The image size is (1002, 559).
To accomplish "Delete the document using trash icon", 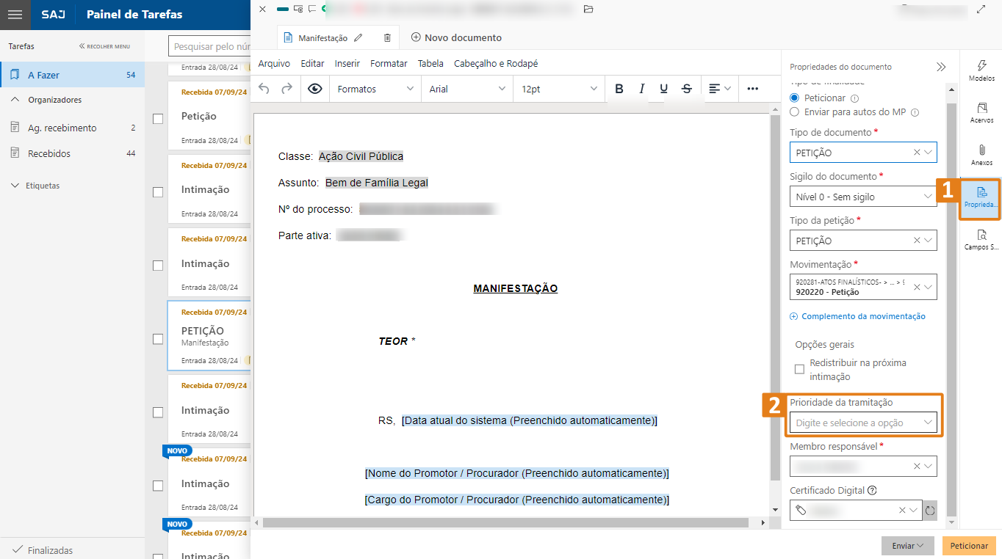I will tap(387, 37).
